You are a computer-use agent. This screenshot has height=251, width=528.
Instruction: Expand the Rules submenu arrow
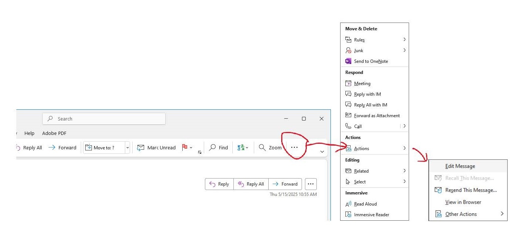pyautogui.click(x=404, y=40)
